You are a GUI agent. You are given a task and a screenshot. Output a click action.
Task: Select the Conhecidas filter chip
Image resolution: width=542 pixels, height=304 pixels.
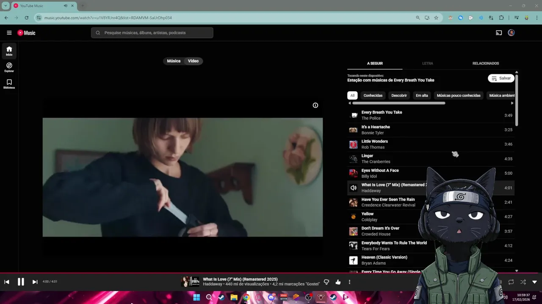(x=373, y=95)
